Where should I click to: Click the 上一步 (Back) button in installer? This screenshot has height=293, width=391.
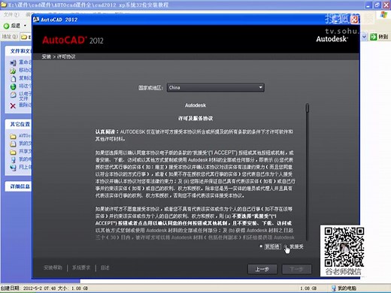262,269
